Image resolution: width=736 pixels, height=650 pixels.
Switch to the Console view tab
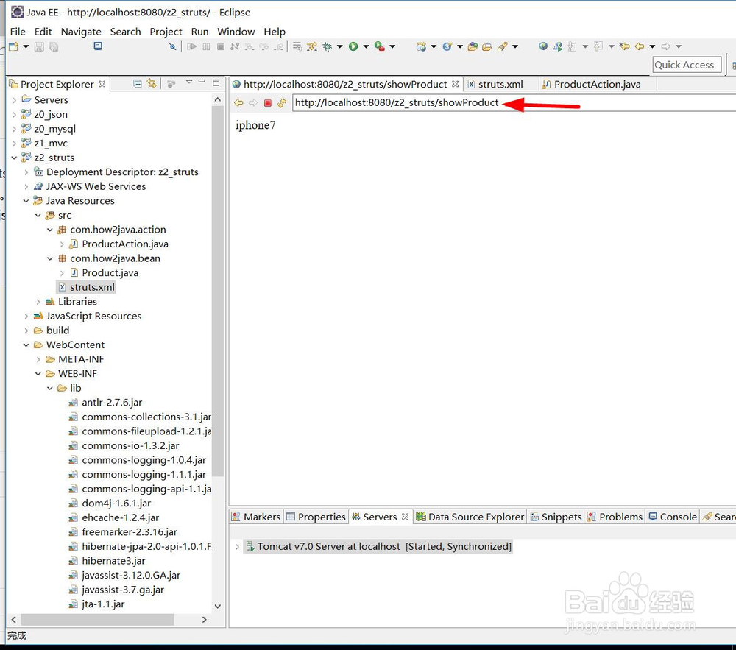(673, 517)
